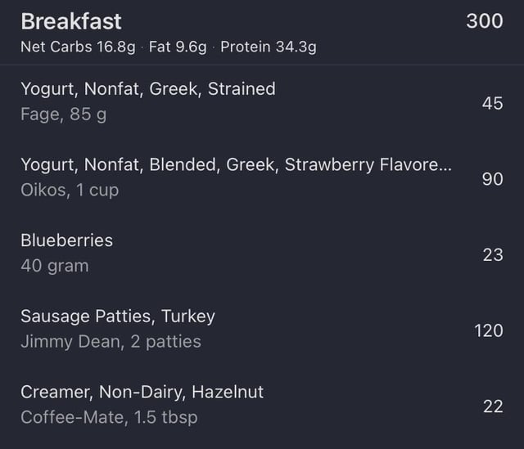Tap the Oikos, 1 cup serving detail
This screenshot has height=449, width=524.
point(70,191)
